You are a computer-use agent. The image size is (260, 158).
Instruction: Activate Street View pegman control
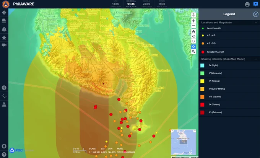click(193, 15)
